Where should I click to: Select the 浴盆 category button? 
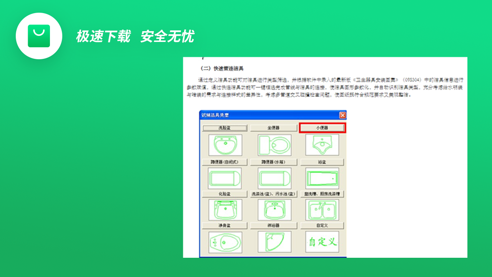click(323, 162)
